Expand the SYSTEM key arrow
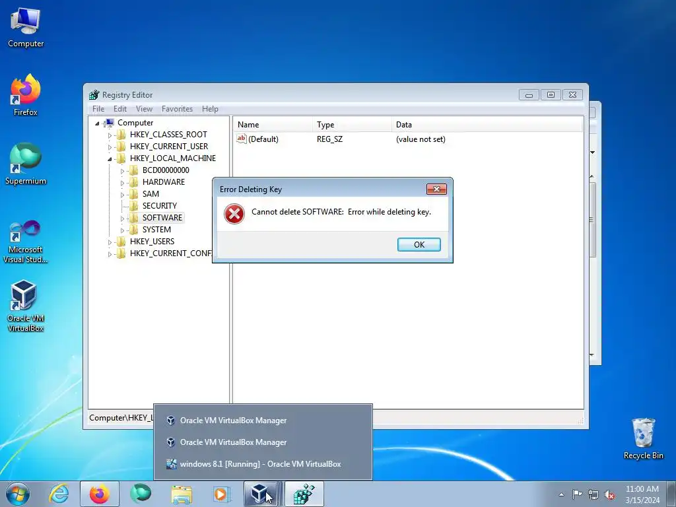Viewport: 676px width, 507px height. click(x=122, y=230)
